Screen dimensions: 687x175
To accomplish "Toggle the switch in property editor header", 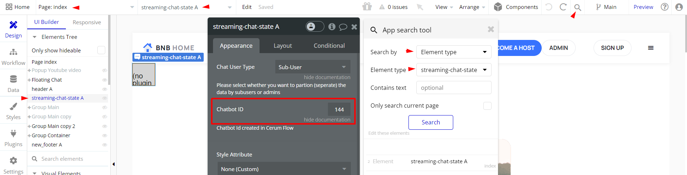I will [x=315, y=26].
